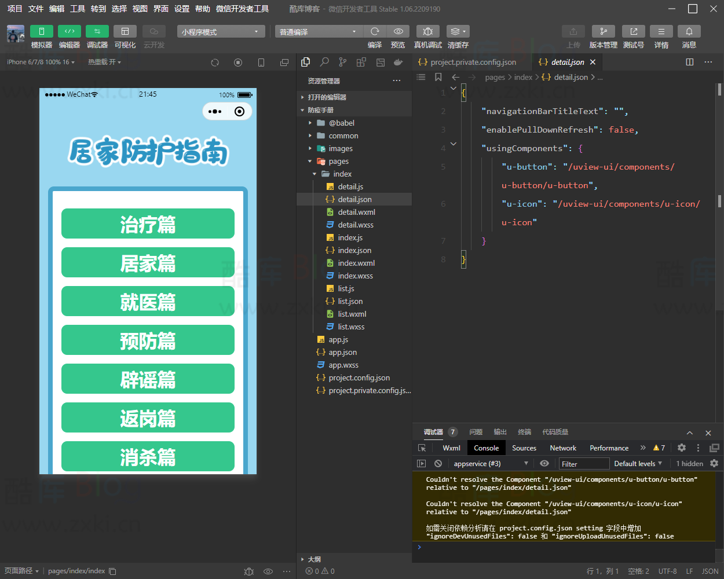The image size is (724, 579).
Task: Click the compile refresh icon
Action: tap(375, 31)
